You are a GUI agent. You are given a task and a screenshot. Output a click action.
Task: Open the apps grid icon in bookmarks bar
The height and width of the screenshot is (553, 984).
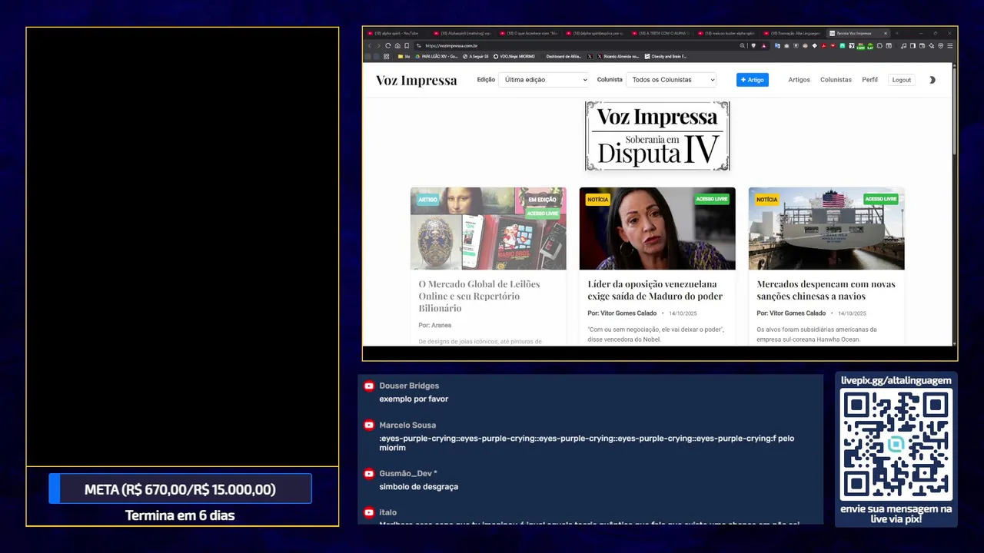[386, 57]
